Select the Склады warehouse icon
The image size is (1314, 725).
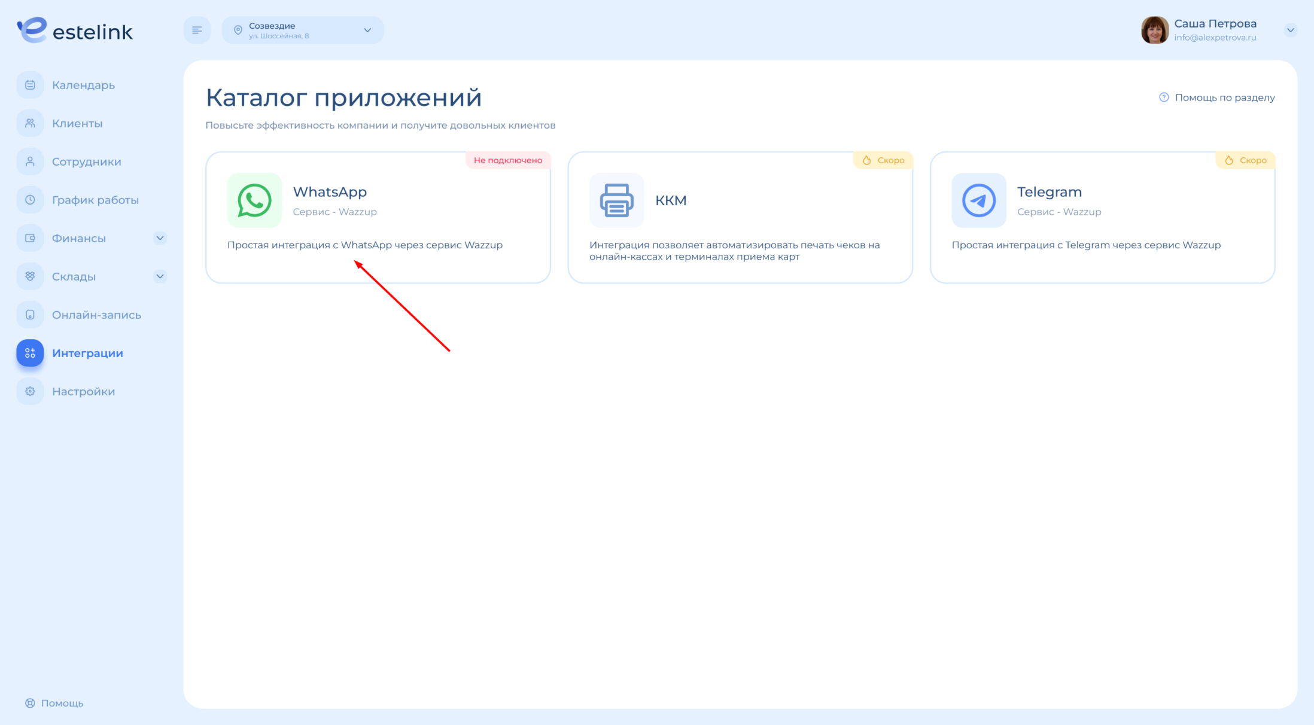point(30,276)
